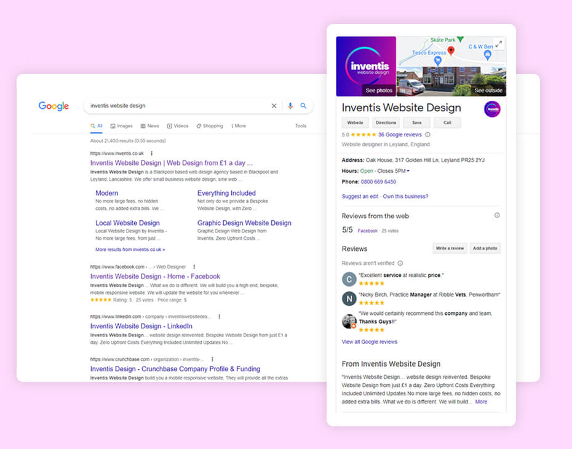Switch to the Images tab
The height and width of the screenshot is (449, 572).
[x=122, y=126]
